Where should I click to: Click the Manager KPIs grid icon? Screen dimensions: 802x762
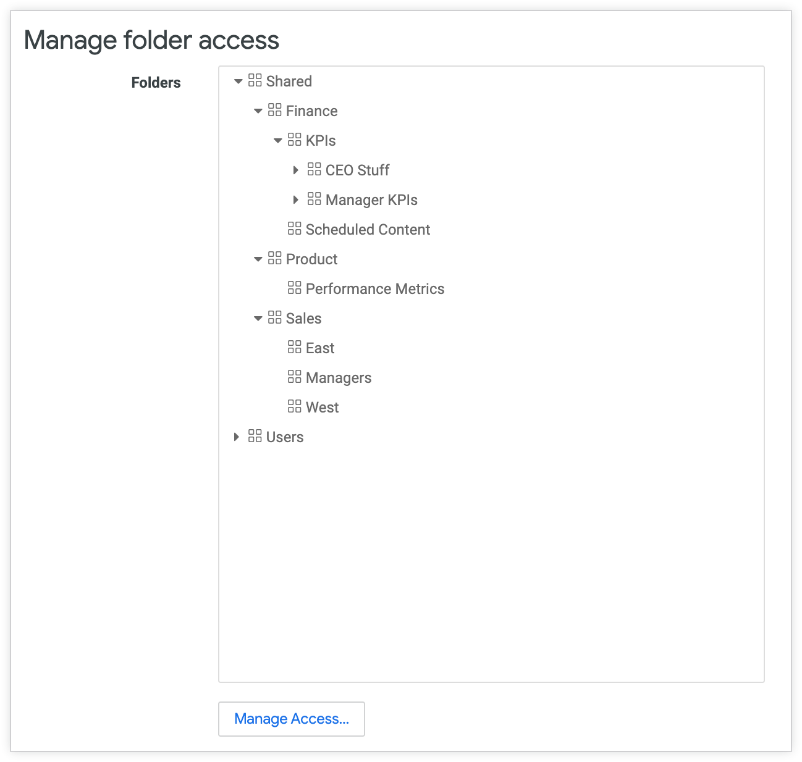coord(314,199)
